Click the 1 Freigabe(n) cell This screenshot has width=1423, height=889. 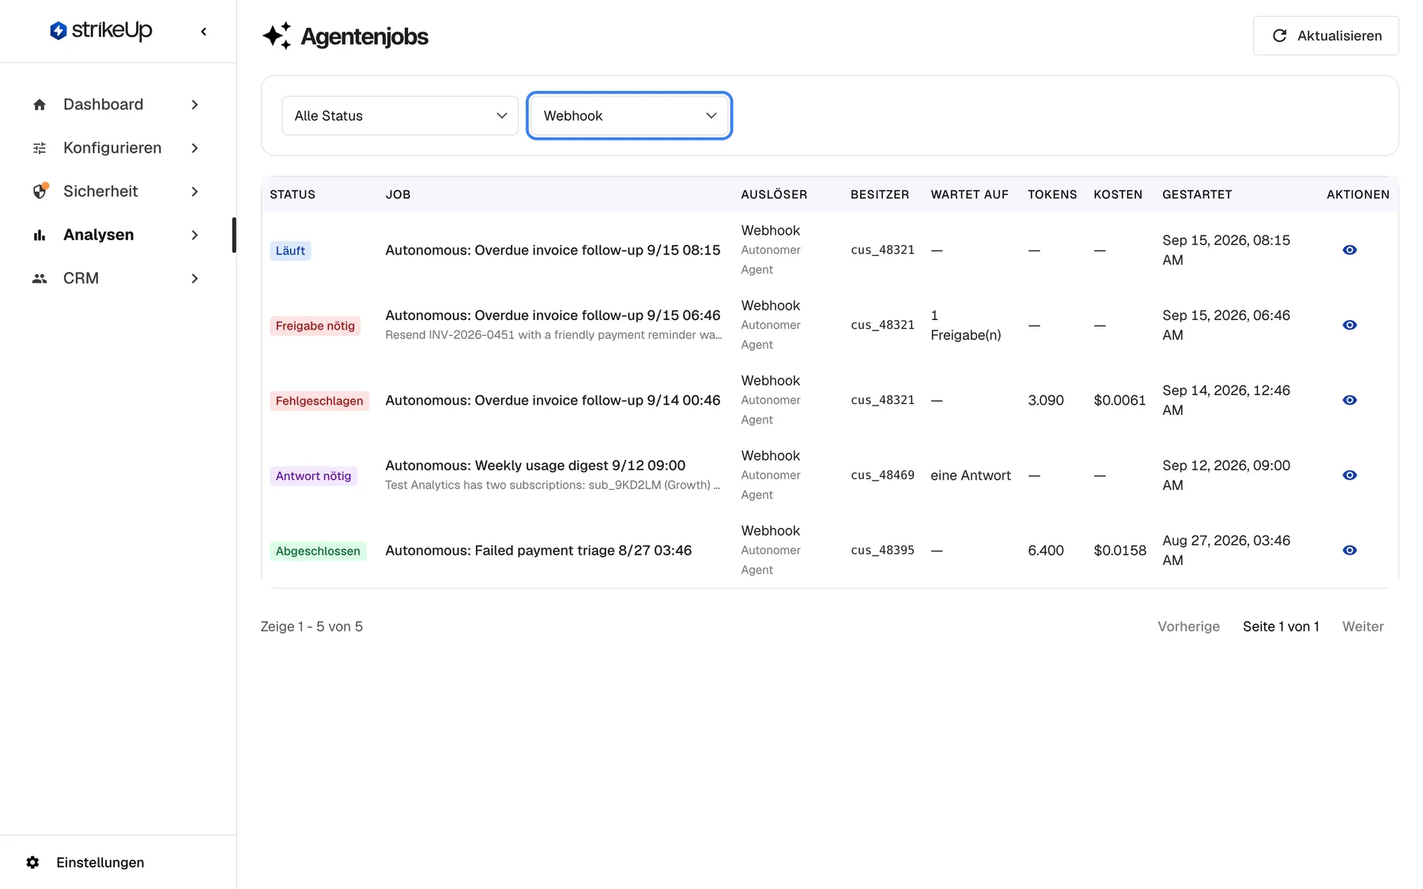966,325
